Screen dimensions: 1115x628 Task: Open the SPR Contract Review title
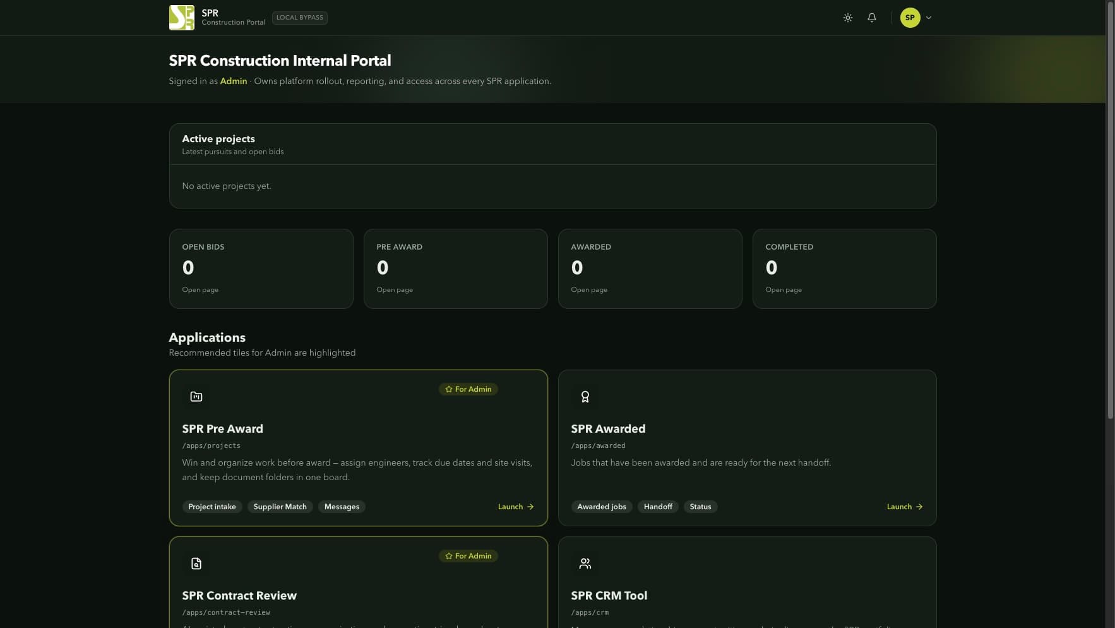239,596
